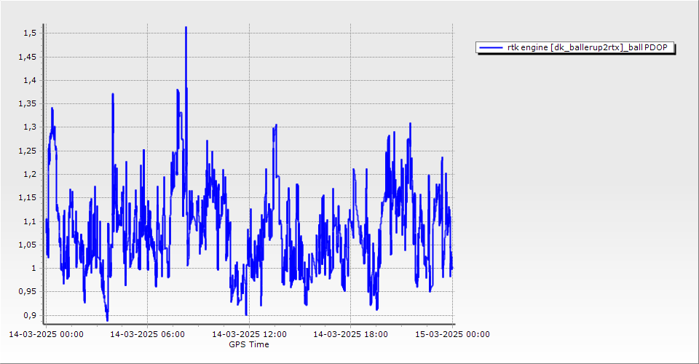Click the PDOP legend entry

pyautogui.click(x=575, y=47)
